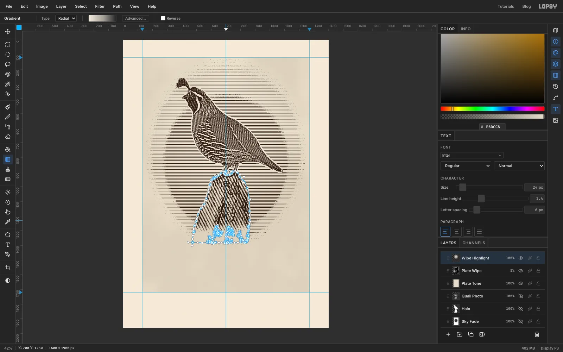This screenshot has height=352, width=563.
Task: Click the Advanced... gradient button
Action: [135, 18]
